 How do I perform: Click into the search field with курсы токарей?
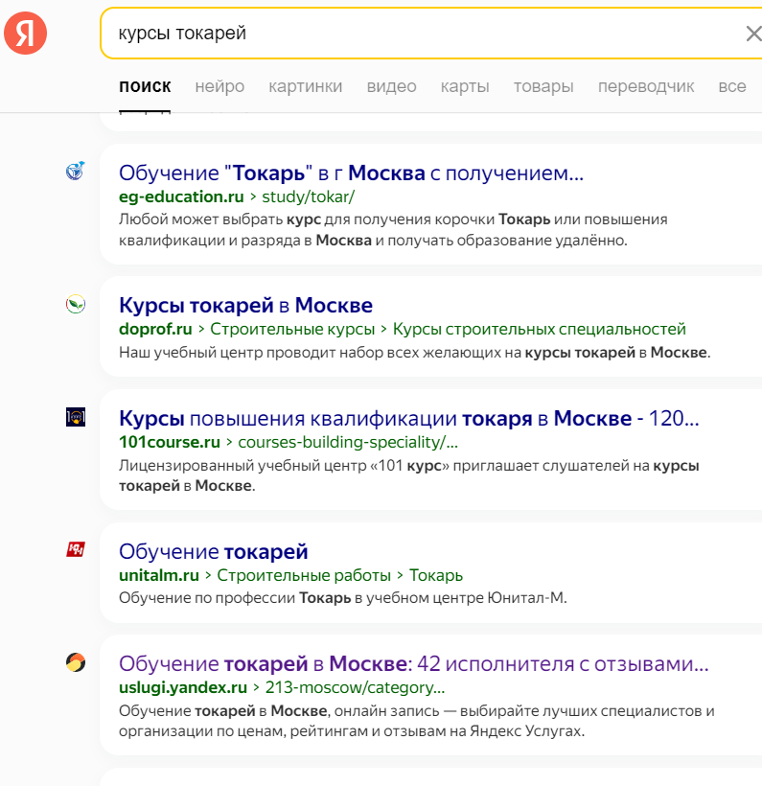422,35
